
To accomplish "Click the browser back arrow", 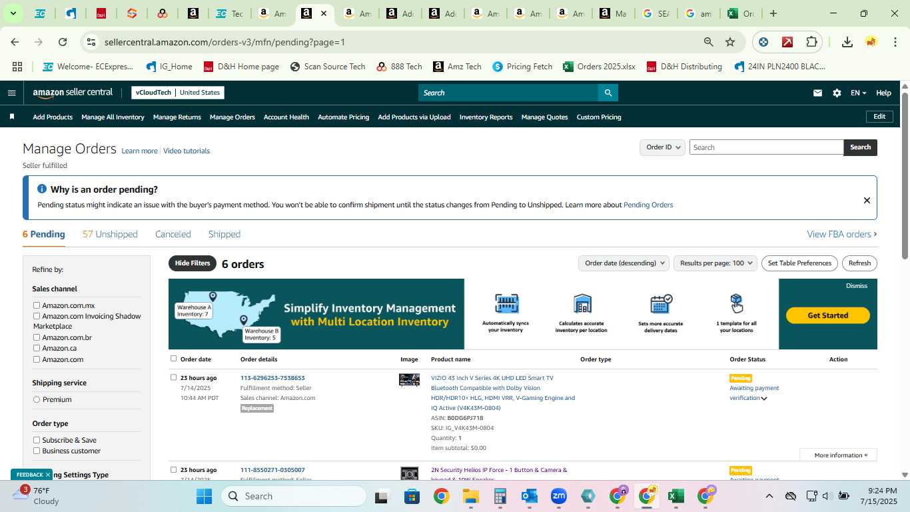I will click(x=15, y=42).
